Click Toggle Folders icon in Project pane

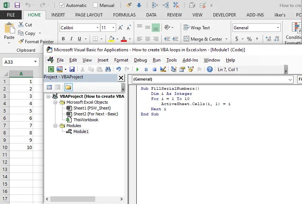68,87
